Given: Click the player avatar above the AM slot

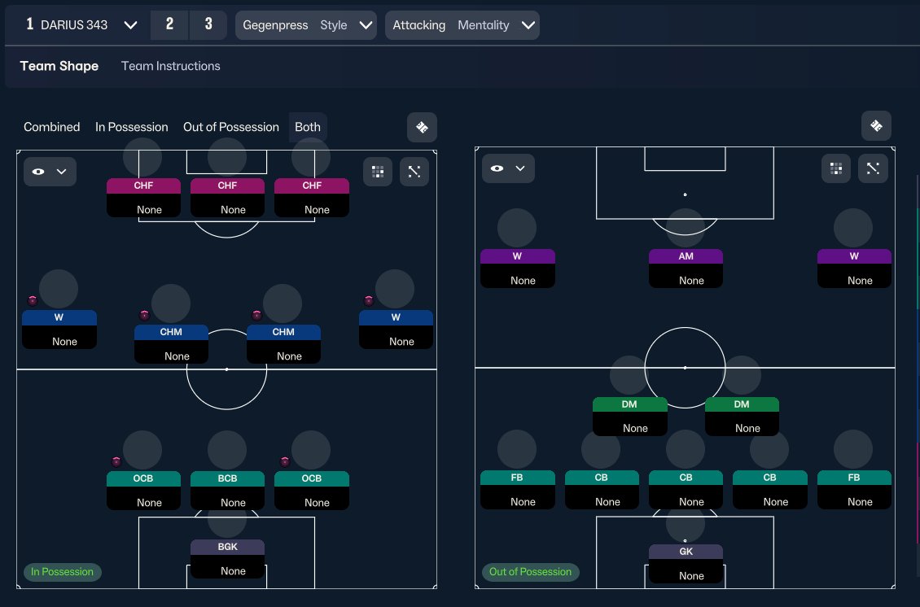Looking at the screenshot, I should (x=686, y=229).
